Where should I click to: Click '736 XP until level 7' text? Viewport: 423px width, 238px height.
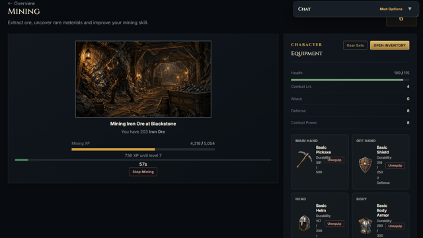(143, 155)
